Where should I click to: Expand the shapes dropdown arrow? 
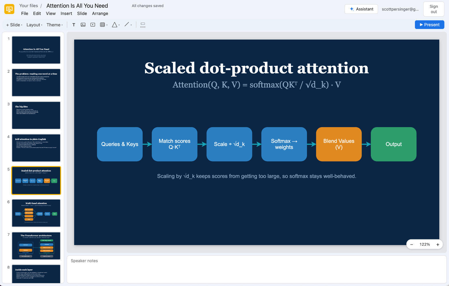click(x=119, y=25)
